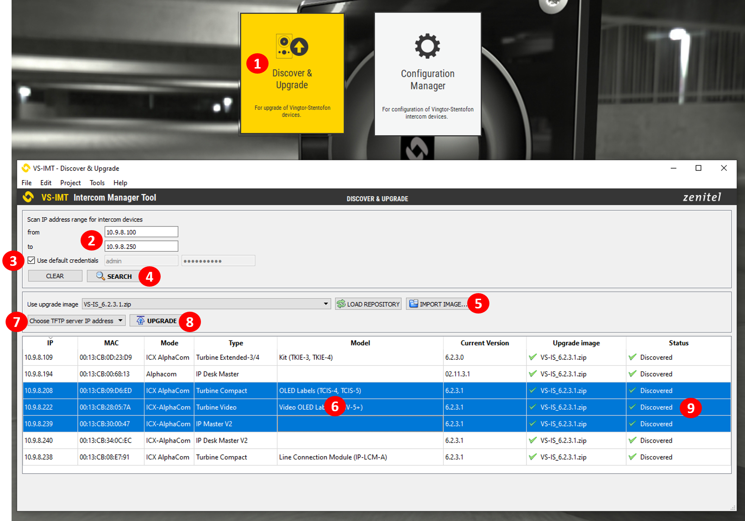Click the 'to' IP address field
Viewport: 745px width, 521px height.
[141, 246]
